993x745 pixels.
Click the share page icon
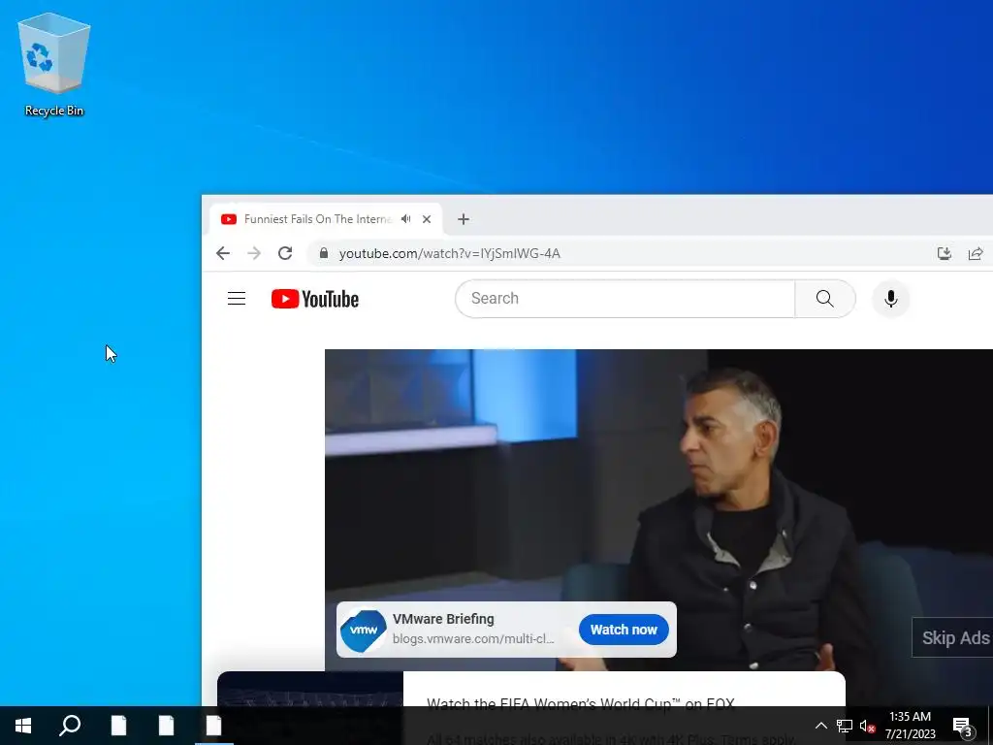coord(976,253)
